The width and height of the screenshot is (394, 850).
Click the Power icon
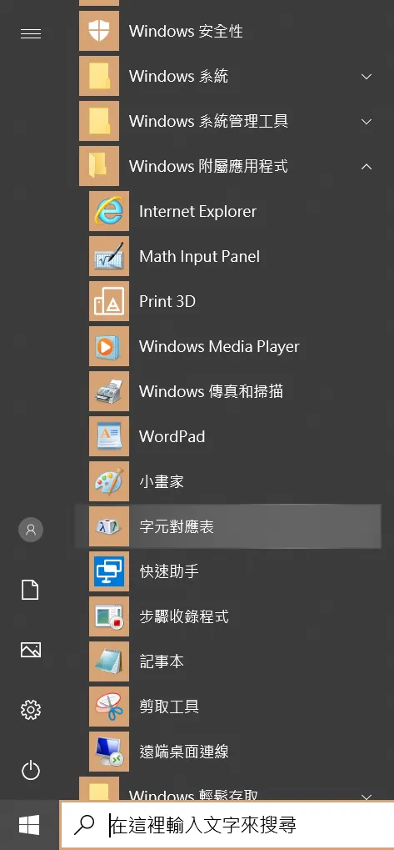tap(30, 770)
